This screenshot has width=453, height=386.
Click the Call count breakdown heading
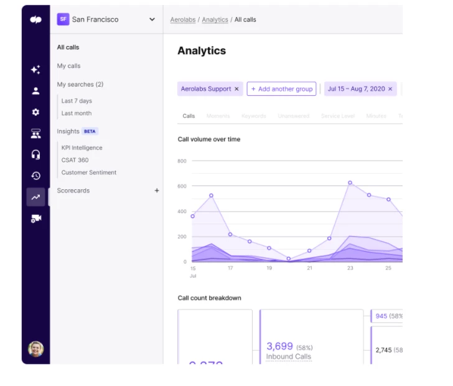[x=210, y=298]
